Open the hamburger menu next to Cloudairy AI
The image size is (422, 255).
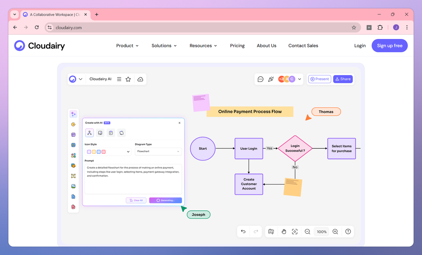pyautogui.click(x=119, y=79)
